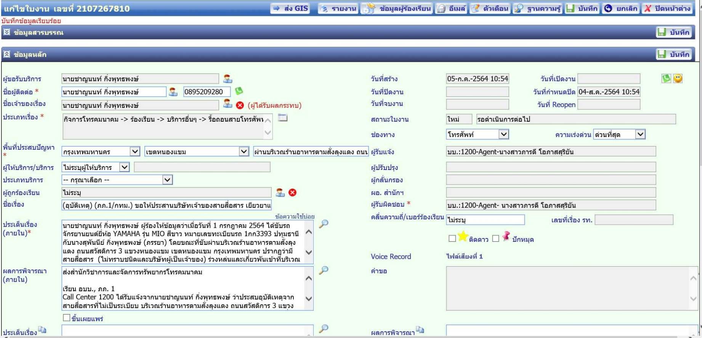Open magnifier icon beside ประเด็นเรื่อง (ภายใน) text
The image size is (702, 338).
point(324,224)
